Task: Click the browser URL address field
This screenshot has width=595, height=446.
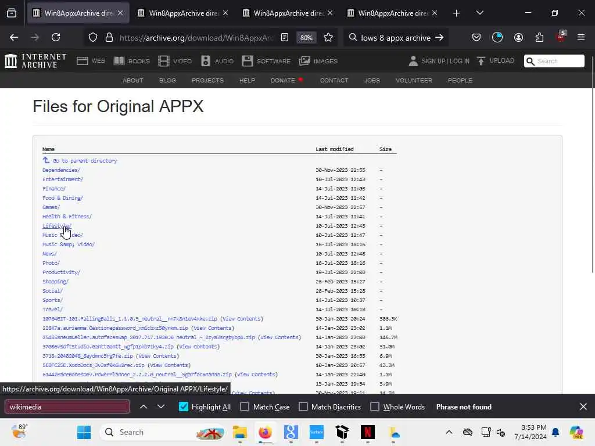Action: point(196,38)
